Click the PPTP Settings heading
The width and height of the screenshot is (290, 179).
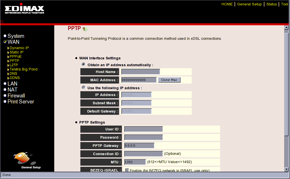[92, 122]
